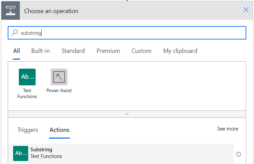
Task: Switch to the Triggers tab
Action: point(28,130)
